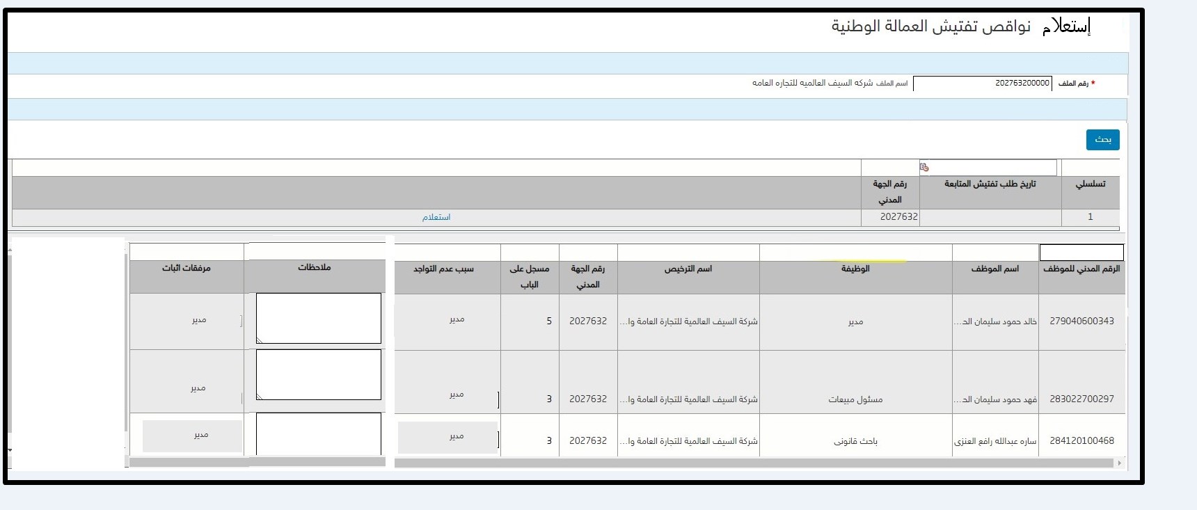This screenshot has width=1197, height=510.
Task: Click رقم الجهة المدني header in upper table
Action: pyautogui.click(x=889, y=192)
